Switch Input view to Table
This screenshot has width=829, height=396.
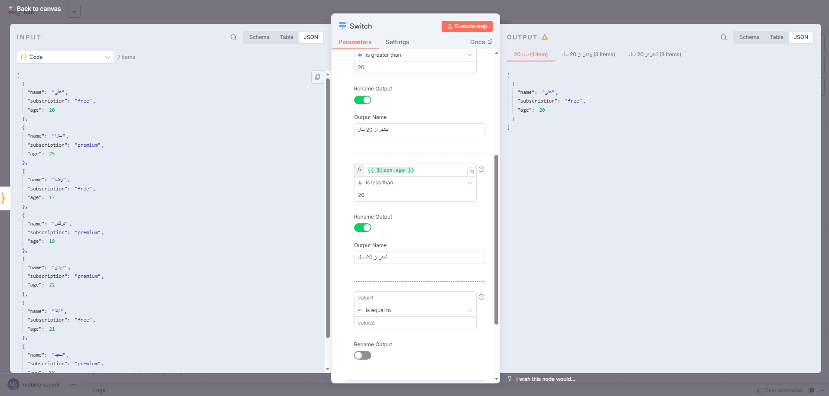286,37
